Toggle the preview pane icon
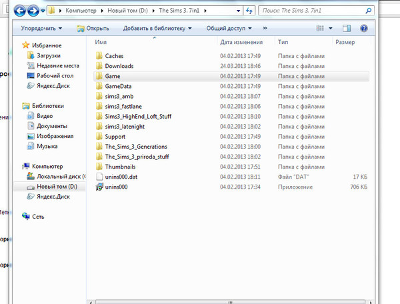Image resolution: width=400 pixels, height=304 pixels. (347, 28)
